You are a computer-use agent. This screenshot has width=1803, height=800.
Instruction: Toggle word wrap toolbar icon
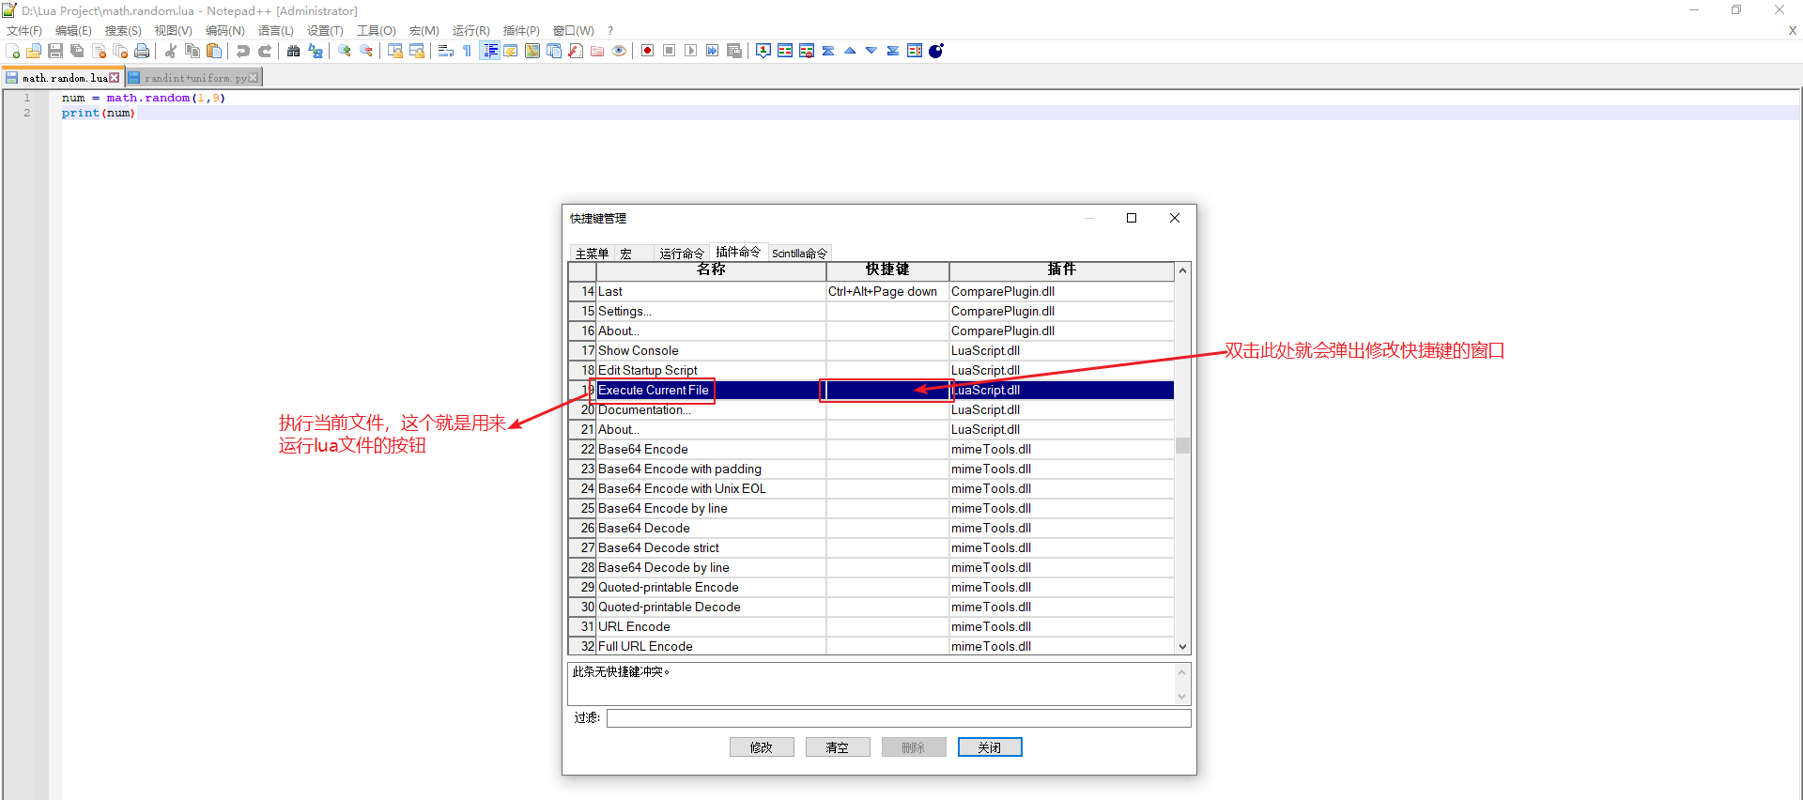(x=446, y=51)
